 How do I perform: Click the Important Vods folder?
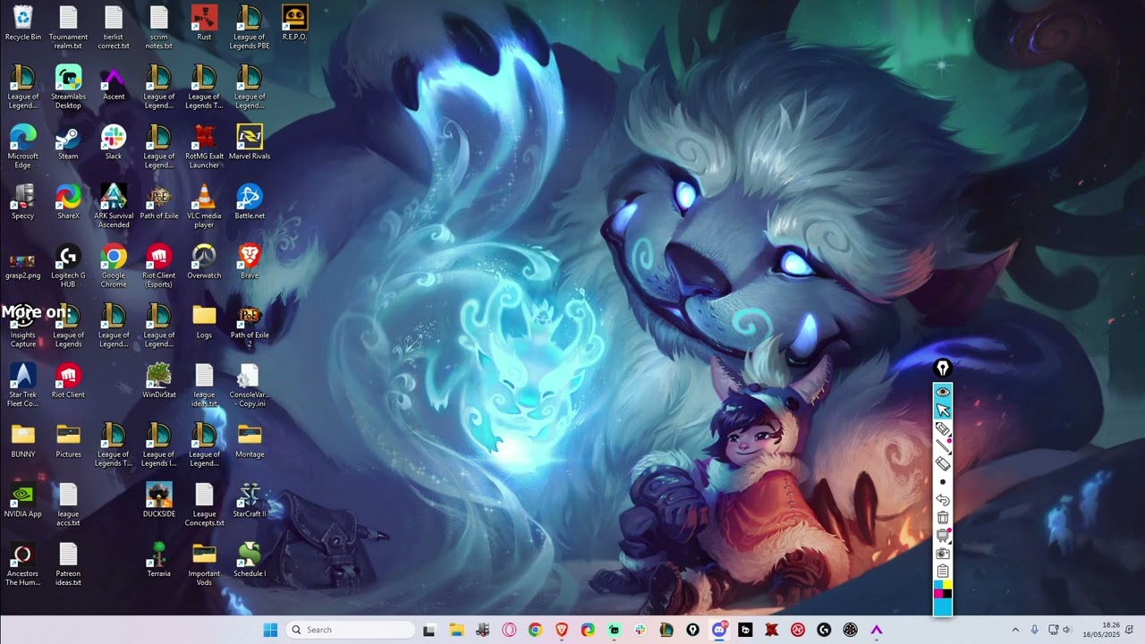[204, 564]
